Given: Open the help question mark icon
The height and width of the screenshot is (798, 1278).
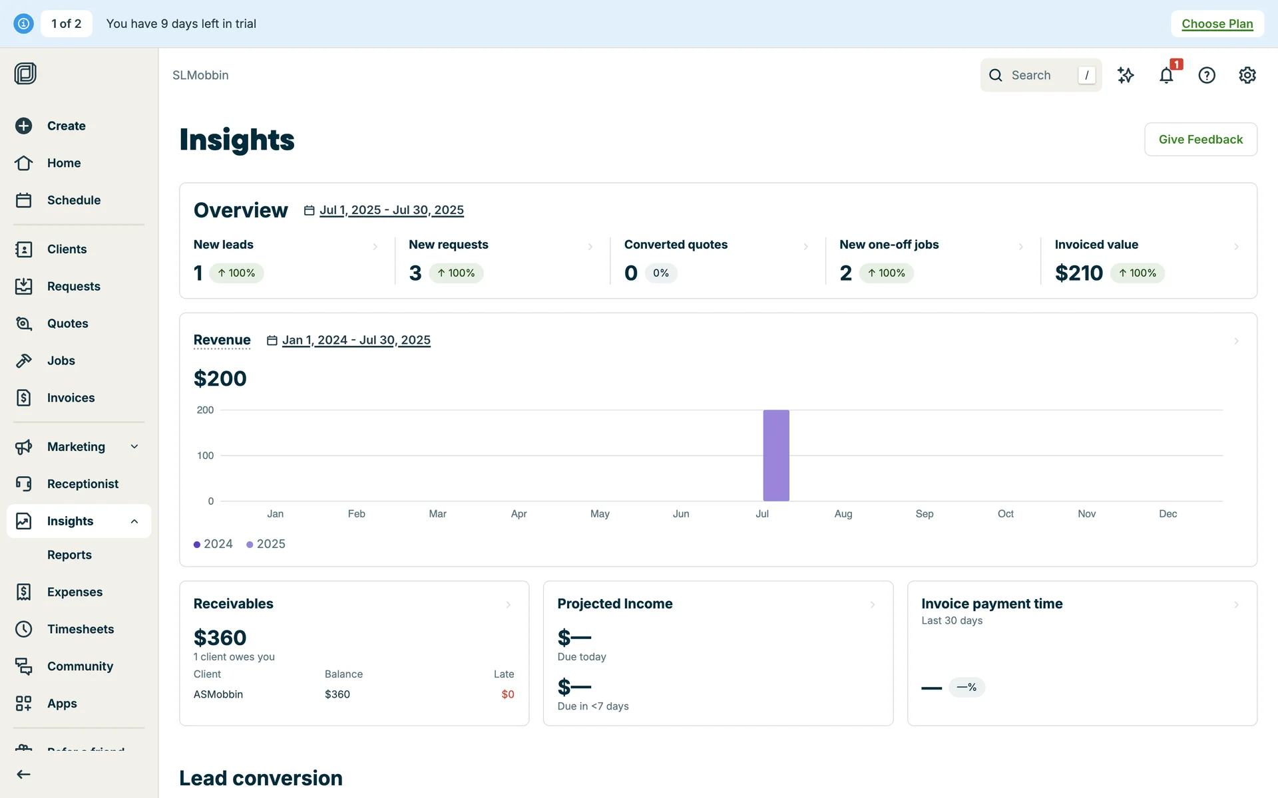Looking at the screenshot, I should tap(1206, 75).
